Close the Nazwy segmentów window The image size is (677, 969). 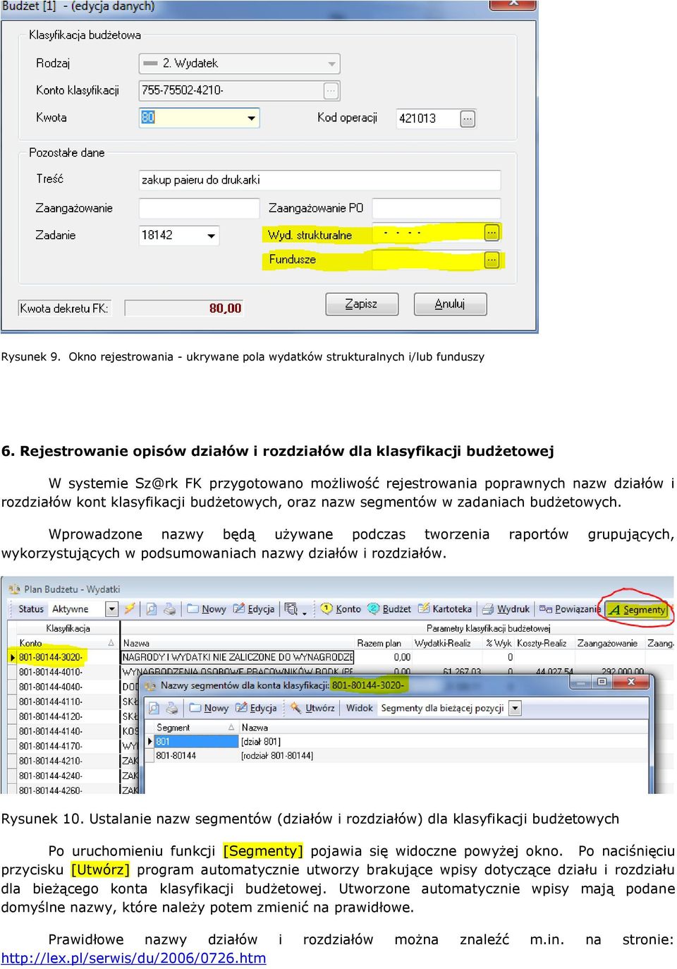630,682
